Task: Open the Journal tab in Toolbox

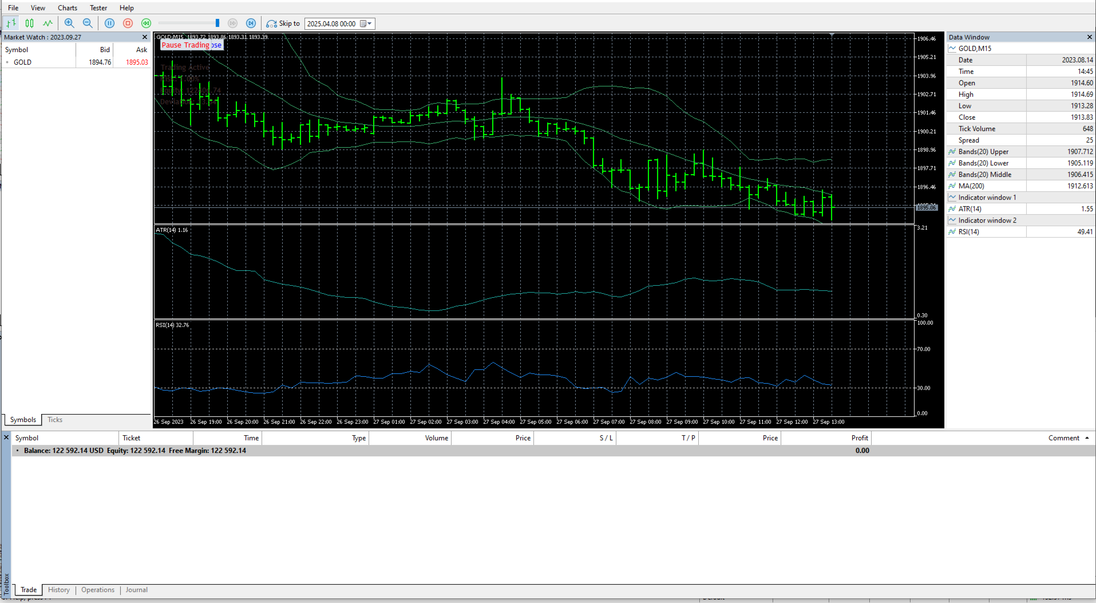Action: [137, 590]
